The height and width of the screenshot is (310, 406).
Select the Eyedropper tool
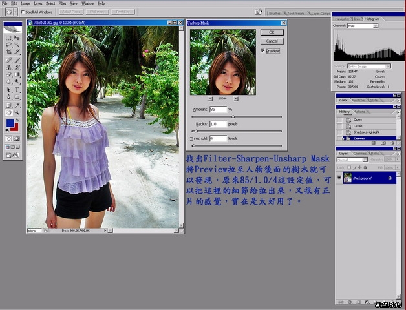17,105
